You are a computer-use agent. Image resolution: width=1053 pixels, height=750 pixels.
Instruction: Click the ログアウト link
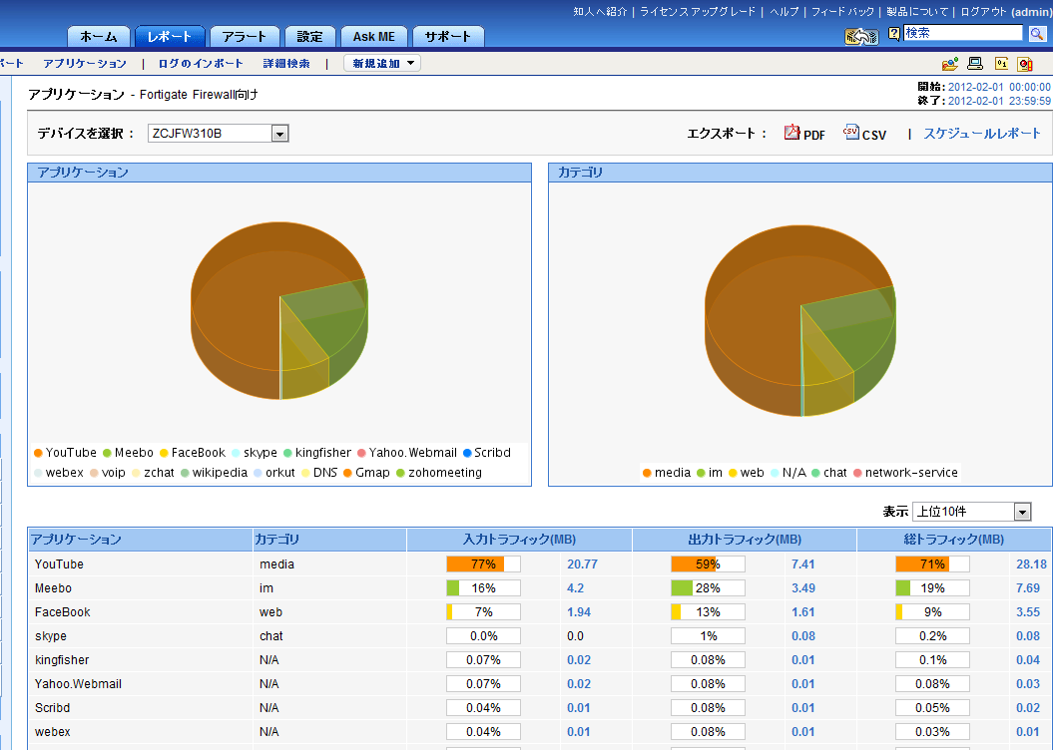[x=983, y=12]
